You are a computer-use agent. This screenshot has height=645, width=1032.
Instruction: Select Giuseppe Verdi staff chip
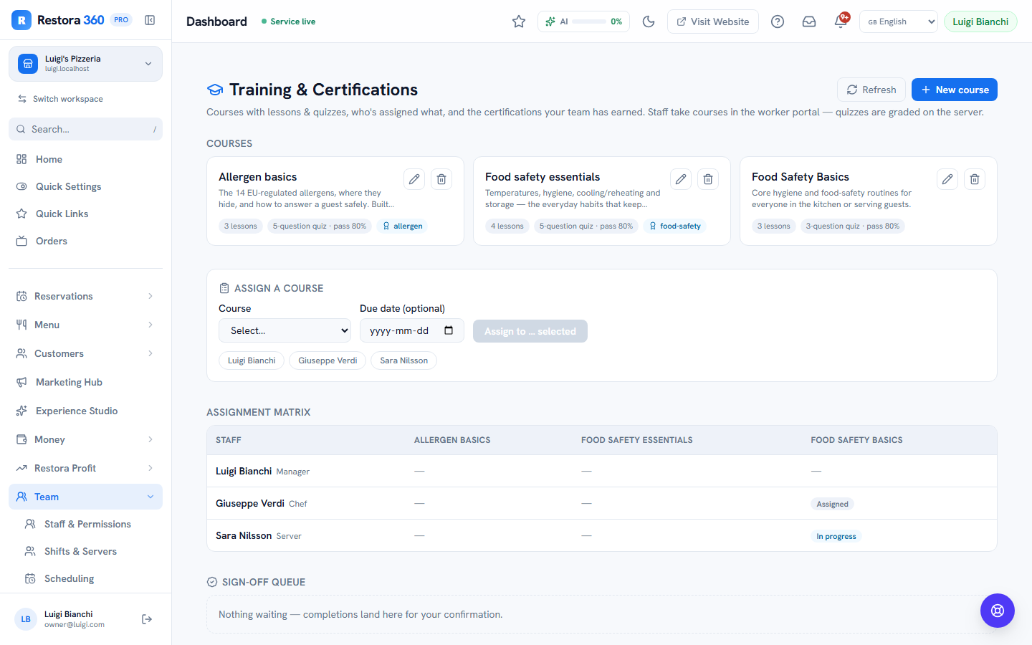(x=328, y=360)
